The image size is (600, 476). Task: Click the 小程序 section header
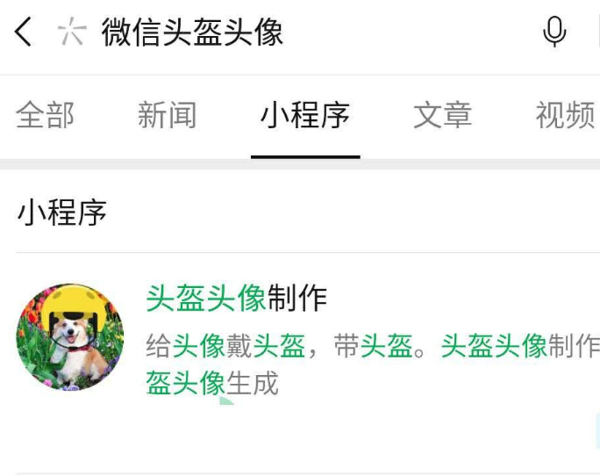(61, 213)
